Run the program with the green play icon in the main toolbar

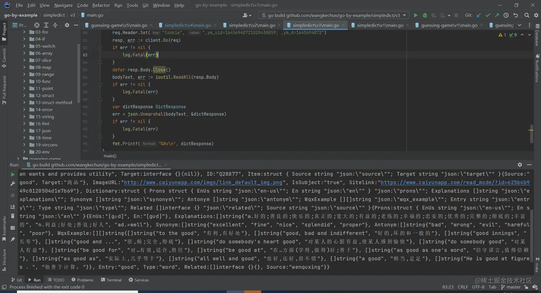click(x=415, y=15)
